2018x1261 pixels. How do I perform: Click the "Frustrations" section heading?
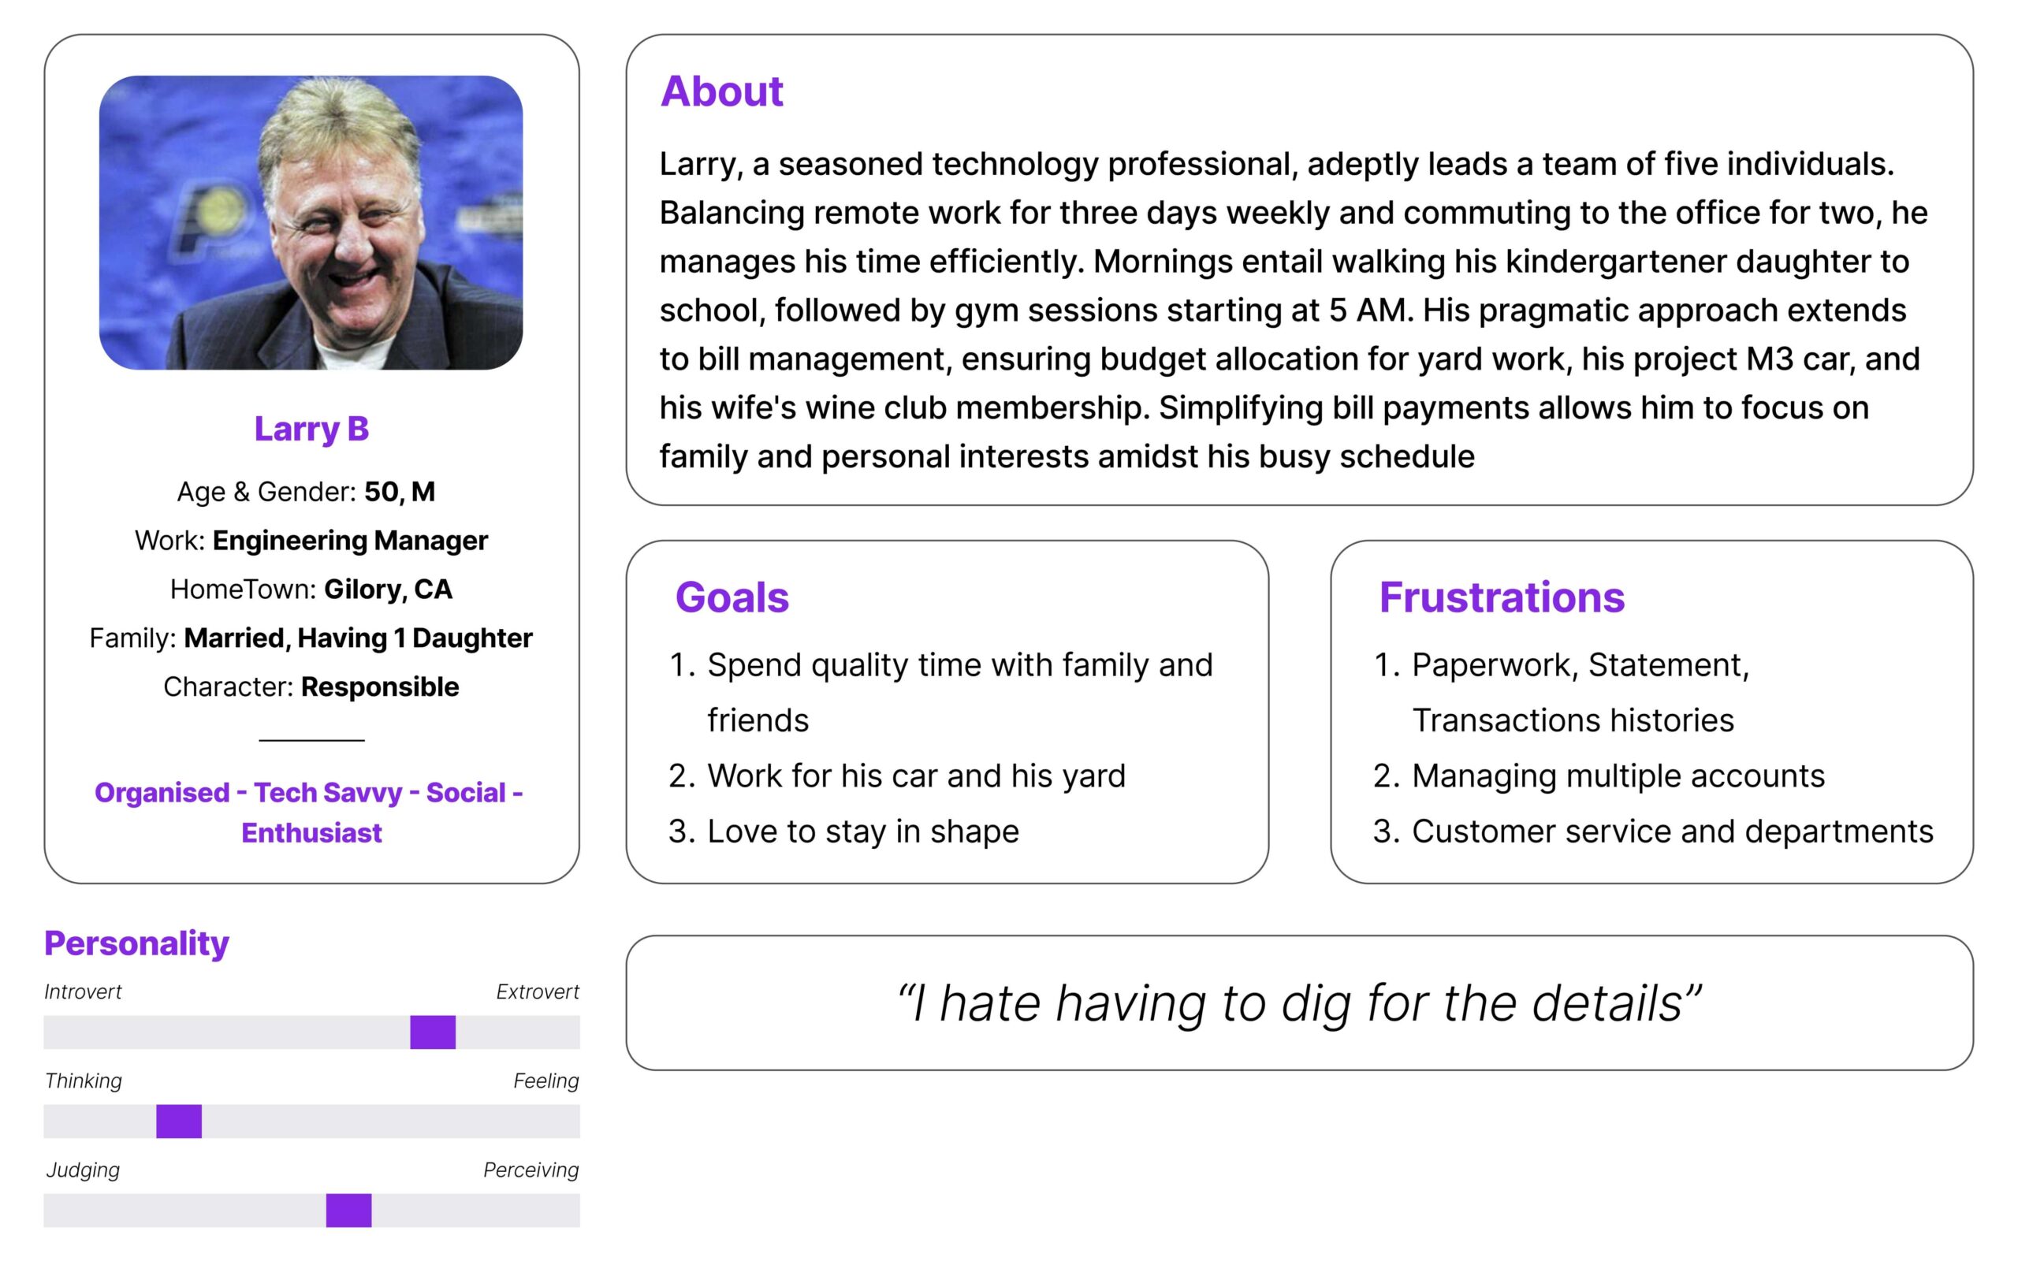pos(1501,597)
